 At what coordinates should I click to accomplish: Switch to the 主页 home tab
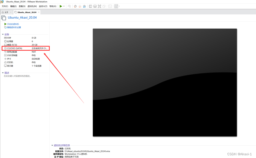6,12
